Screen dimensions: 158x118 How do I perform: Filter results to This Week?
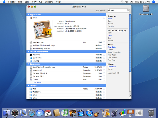[x=112, y=55]
